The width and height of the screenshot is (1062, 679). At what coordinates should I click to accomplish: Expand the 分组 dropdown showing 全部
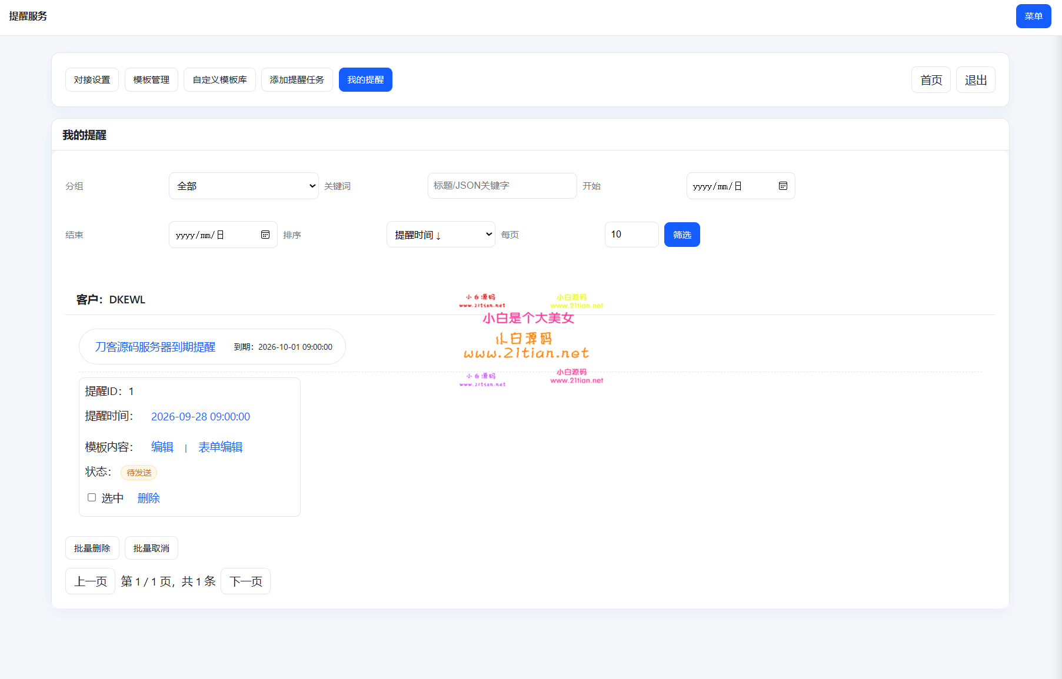point(244,186)
